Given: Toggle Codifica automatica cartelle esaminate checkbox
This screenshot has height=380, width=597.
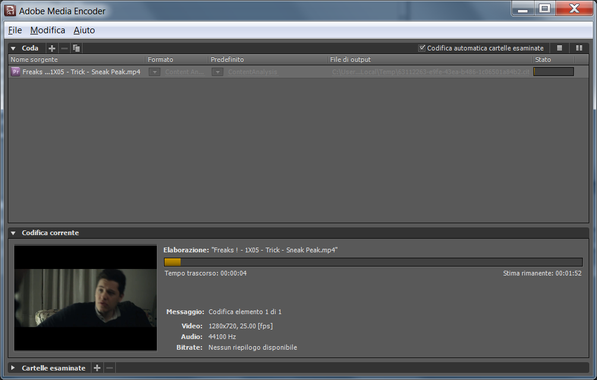Looking at the screenshot, I should click(x=422, y=48).
